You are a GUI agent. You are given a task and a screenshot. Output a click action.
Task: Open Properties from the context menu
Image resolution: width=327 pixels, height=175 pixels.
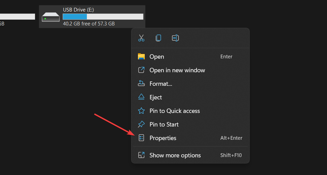coord(163,138)
